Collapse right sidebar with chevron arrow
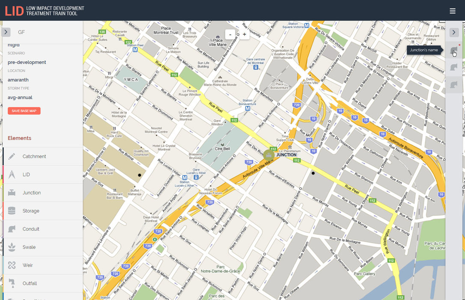The image size is (465, 300). 454,32
